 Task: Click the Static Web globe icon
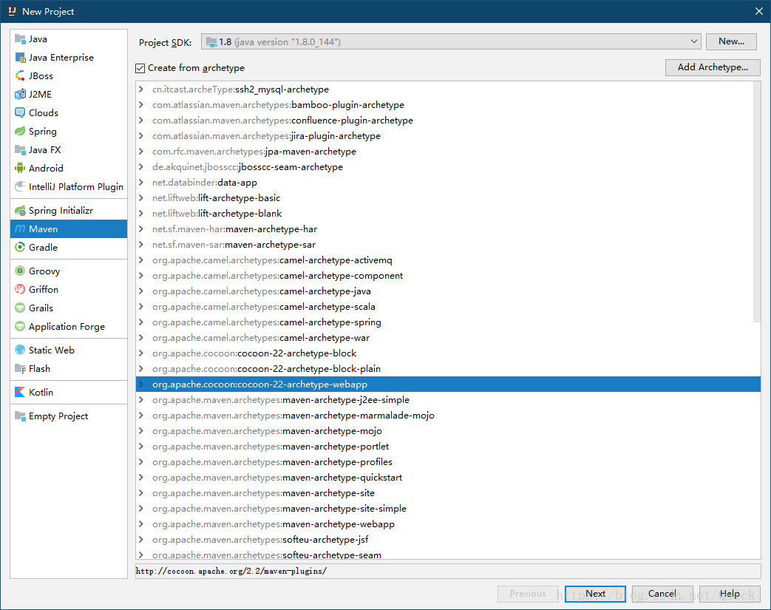coord(20,350)
